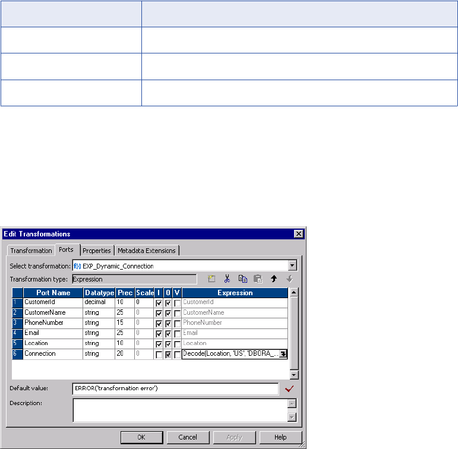The image size is (458, 449).
Task: Click Description box scroll up arrow
Action: 292,404
